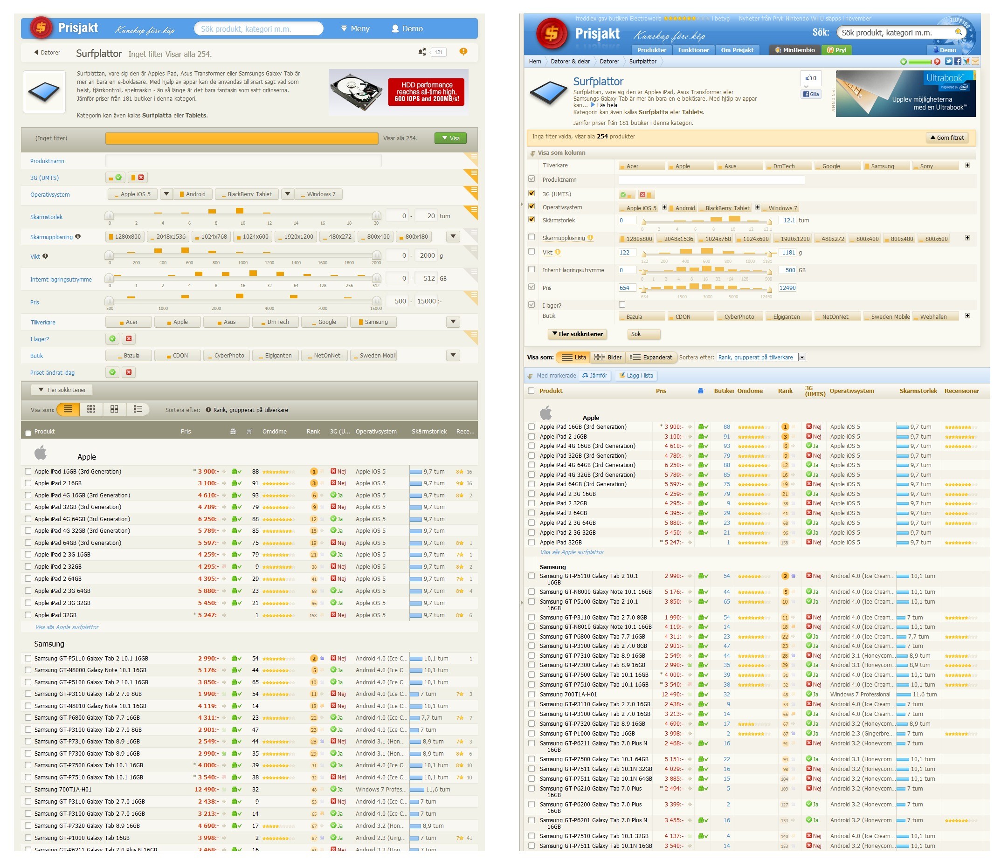
Task: Click Pris right slider handle on left page
Action: (x=377, y=301)
